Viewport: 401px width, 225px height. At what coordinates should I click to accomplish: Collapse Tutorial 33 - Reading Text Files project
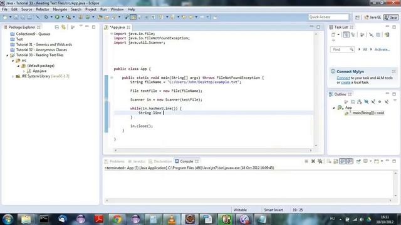point(7,56)
